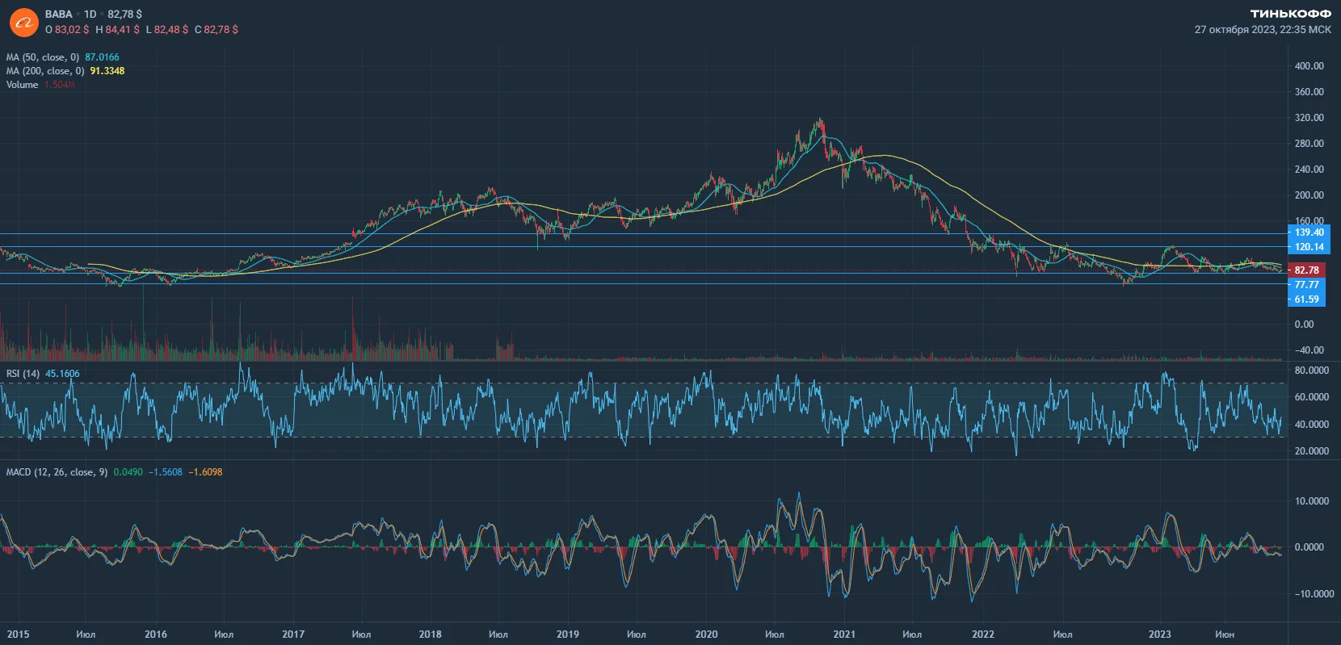Viewport: 1341px width, 645px height.
Task: Click the 82,78 $ price beside 1D
Action: [124, 14]
